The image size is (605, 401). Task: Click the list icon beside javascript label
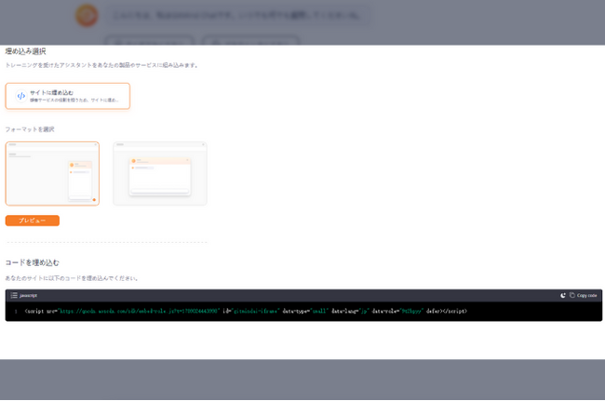pos(14,295)
